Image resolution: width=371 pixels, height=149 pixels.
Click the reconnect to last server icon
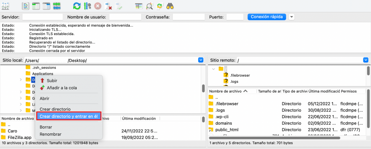[x=118, y=6]
